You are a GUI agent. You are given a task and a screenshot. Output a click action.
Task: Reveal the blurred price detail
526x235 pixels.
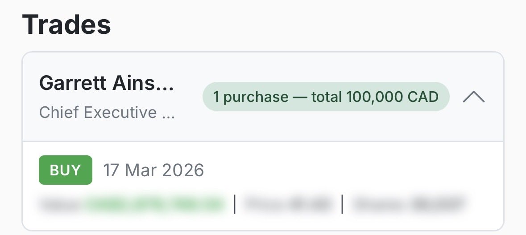coord(288,204)
